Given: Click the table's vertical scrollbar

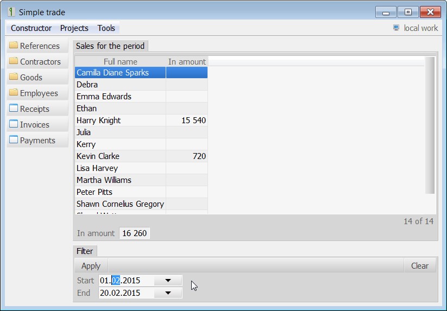Looking at the screenshot, I should click(x=430, y=125).
